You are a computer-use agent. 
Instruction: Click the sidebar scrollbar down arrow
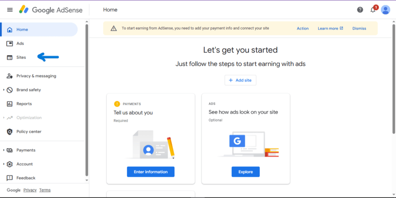tap(87, 180)
